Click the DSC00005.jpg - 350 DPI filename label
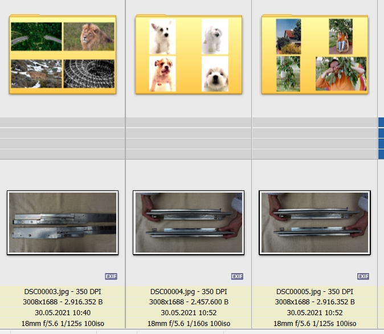 (x=314, y=292)
